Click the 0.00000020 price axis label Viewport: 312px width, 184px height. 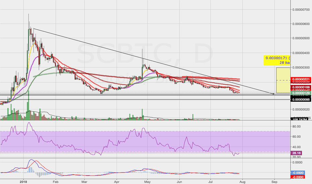pos(301,109)
